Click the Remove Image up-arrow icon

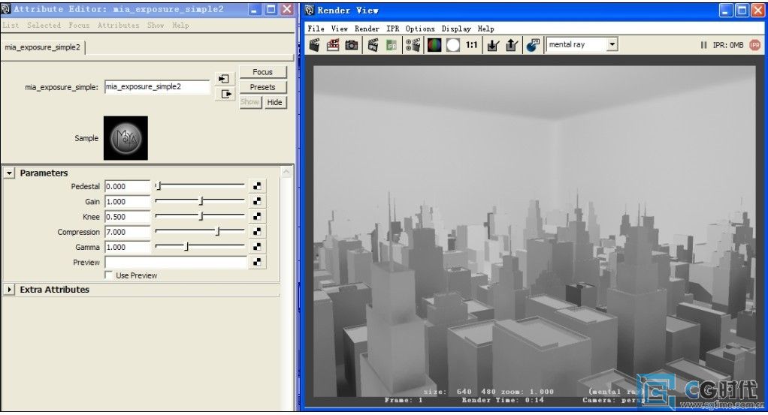tap(512, 45)
